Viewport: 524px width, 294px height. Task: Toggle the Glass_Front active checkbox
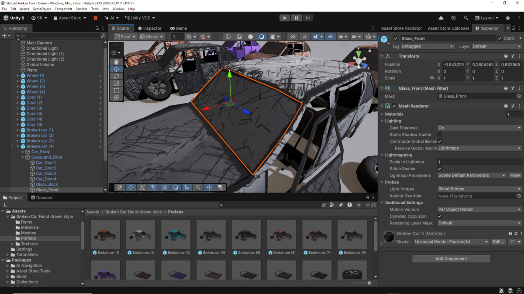396,38
